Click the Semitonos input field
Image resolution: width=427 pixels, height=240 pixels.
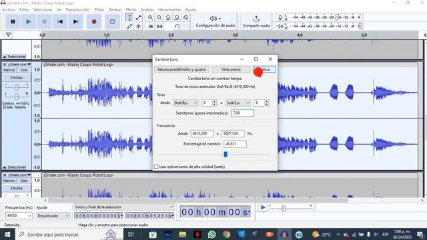click(x=243, y=113)
